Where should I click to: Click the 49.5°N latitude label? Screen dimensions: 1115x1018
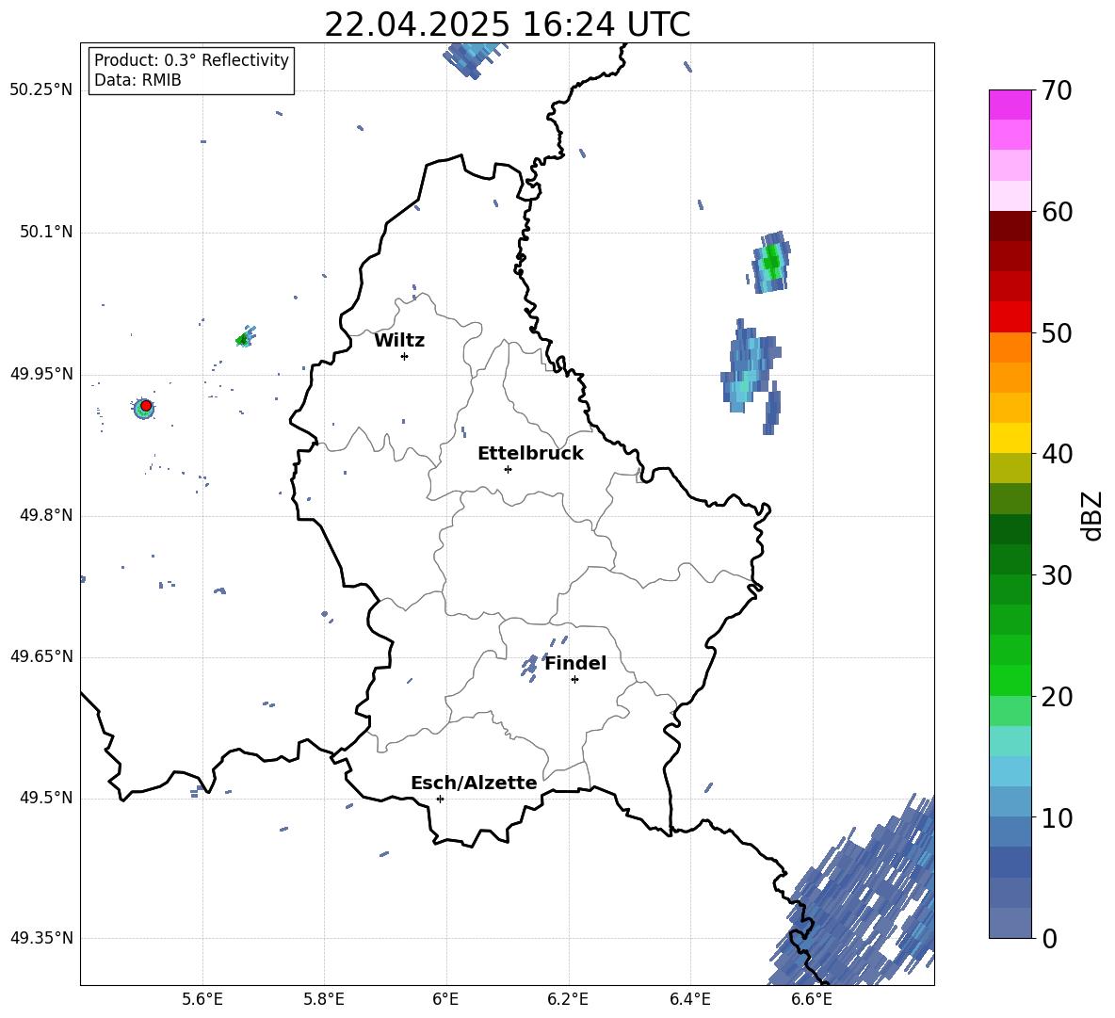(46, 798)
